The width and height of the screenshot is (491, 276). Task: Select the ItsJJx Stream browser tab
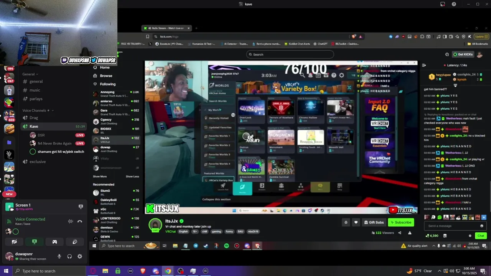pos(167,28)
